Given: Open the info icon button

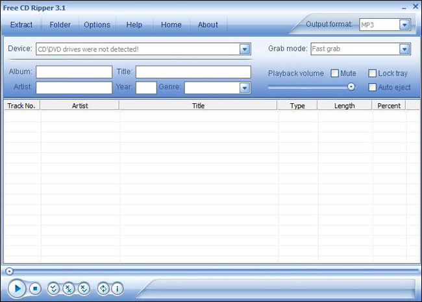Looking at the screenshot, I should (x=117, y=288).
